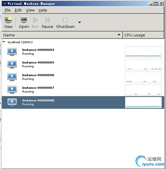The height and width of the screenshot is (169, 166).
Task: Click the Virtual Machine Manager title bar icon
Action: pos(5,4)
